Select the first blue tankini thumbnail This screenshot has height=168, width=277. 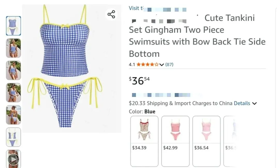[x=13, y=26]
